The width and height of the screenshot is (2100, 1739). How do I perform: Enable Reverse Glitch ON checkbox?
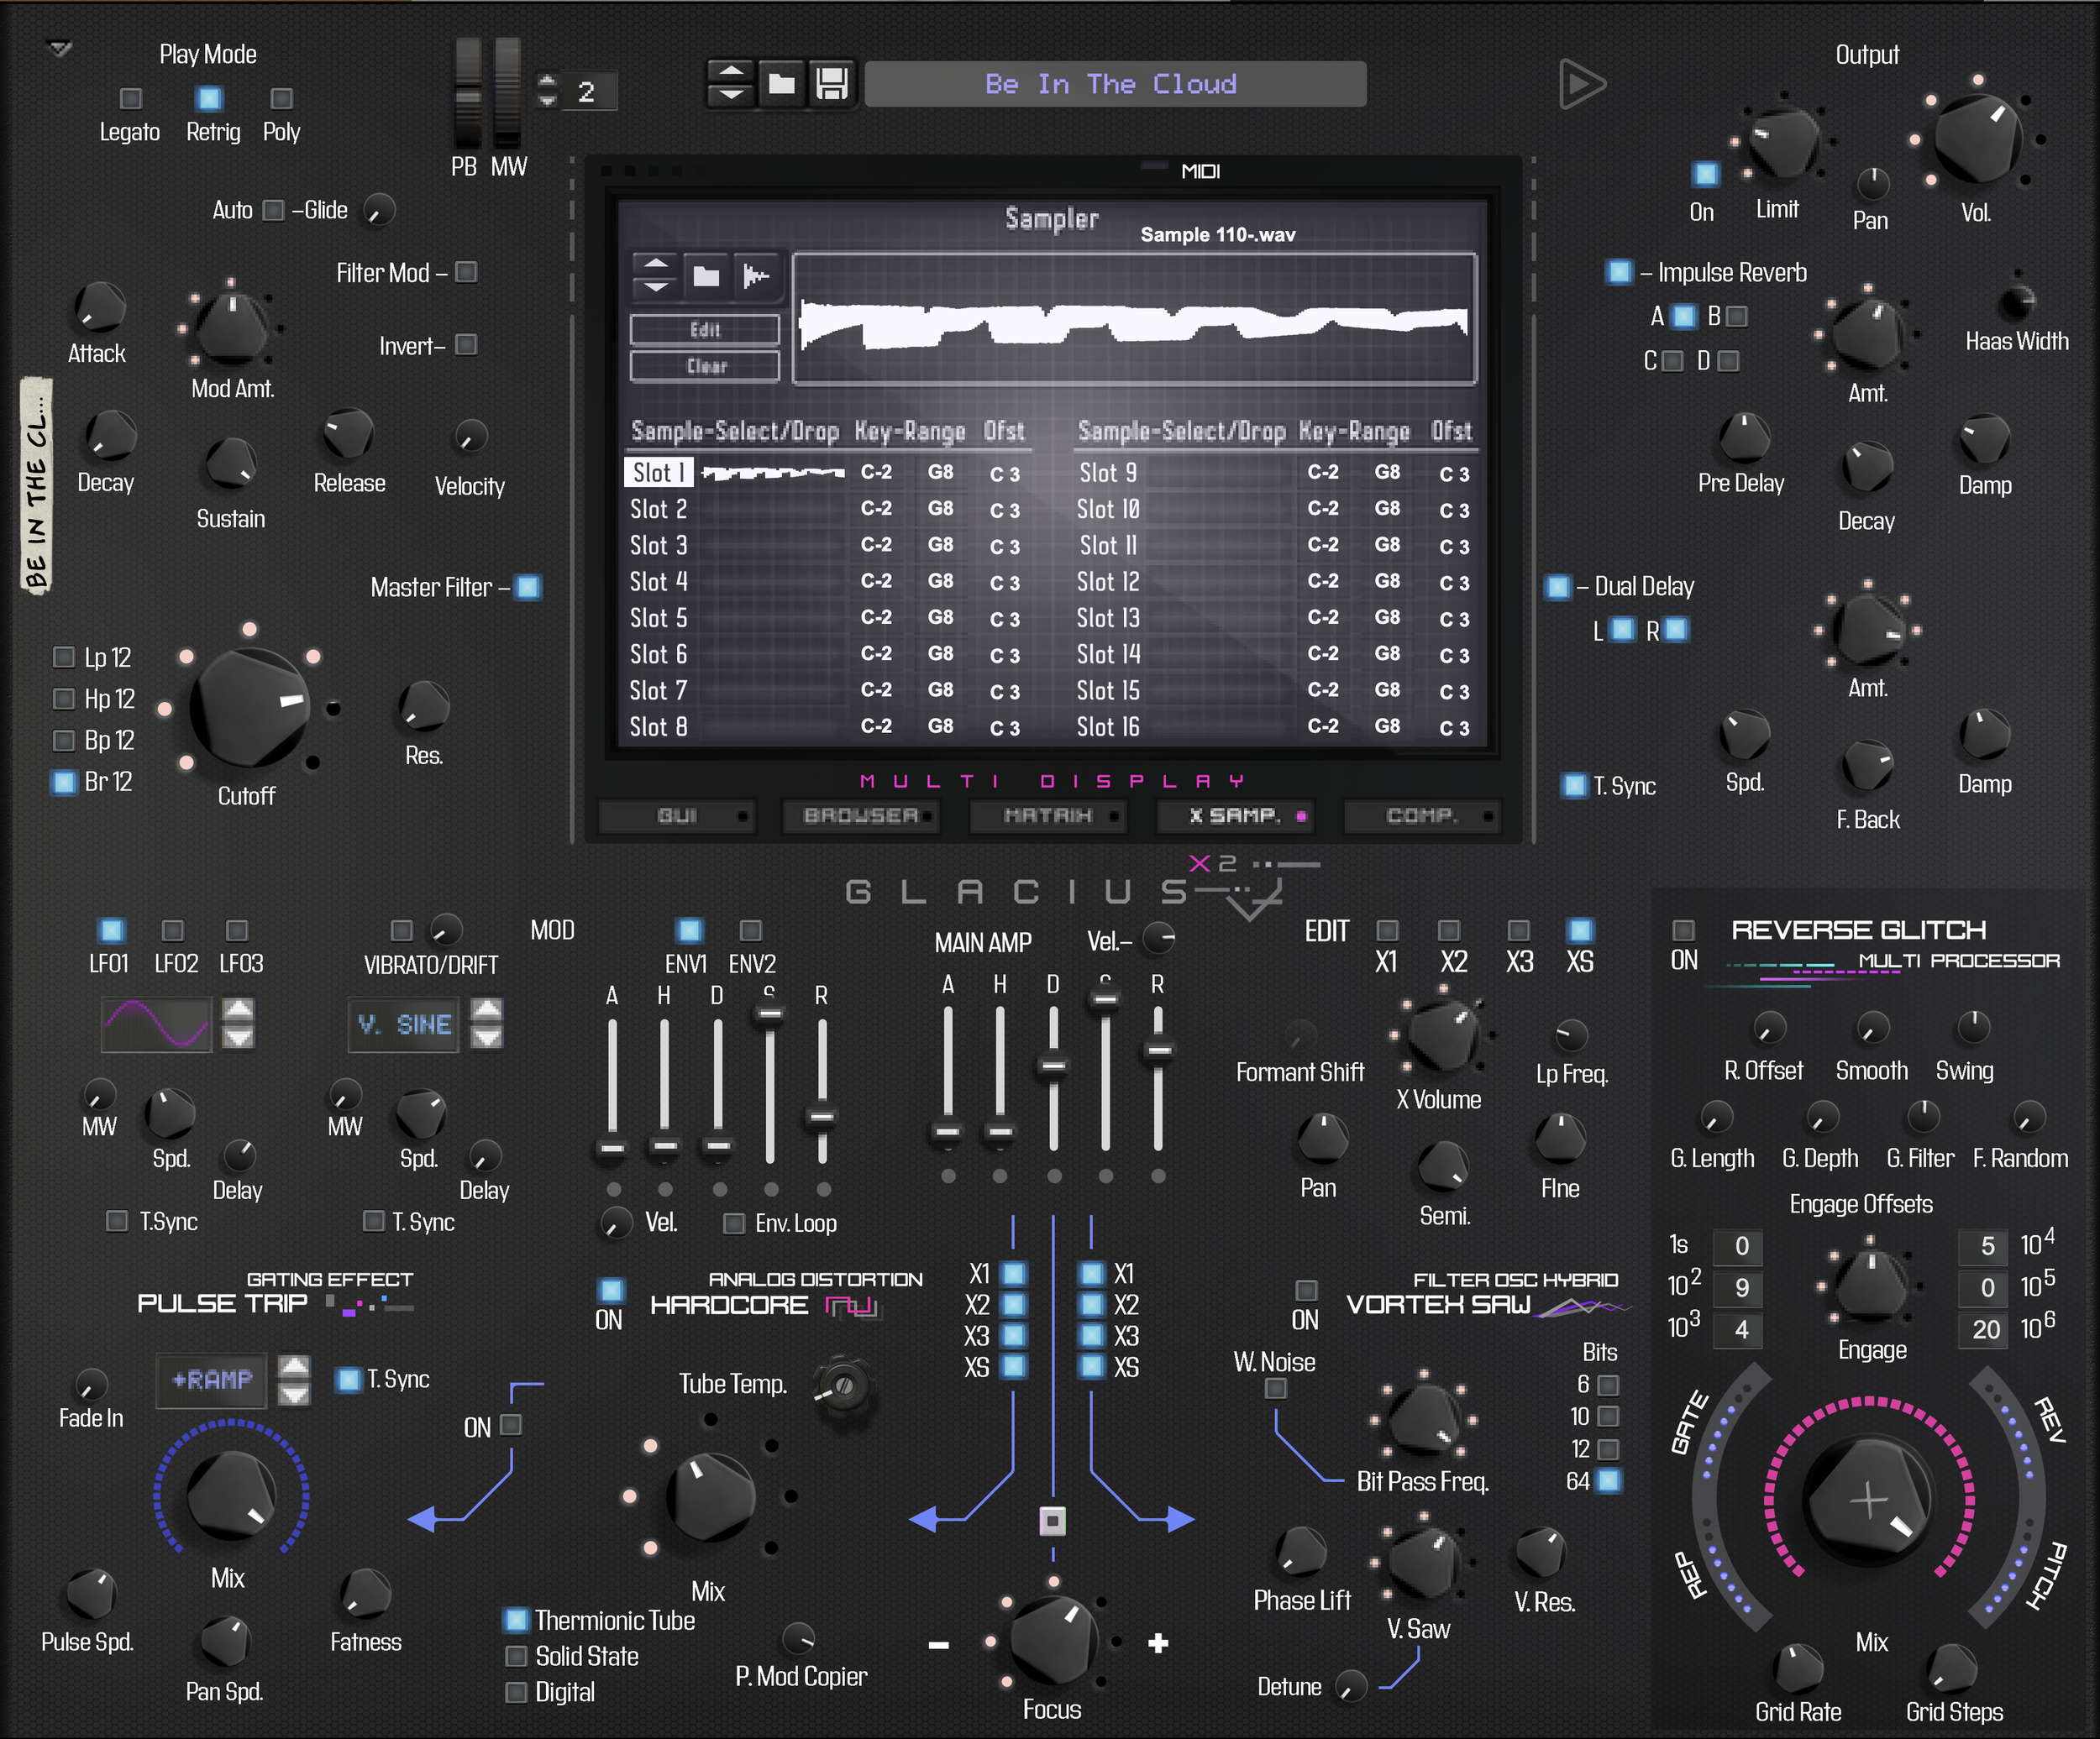[1684, 930]
